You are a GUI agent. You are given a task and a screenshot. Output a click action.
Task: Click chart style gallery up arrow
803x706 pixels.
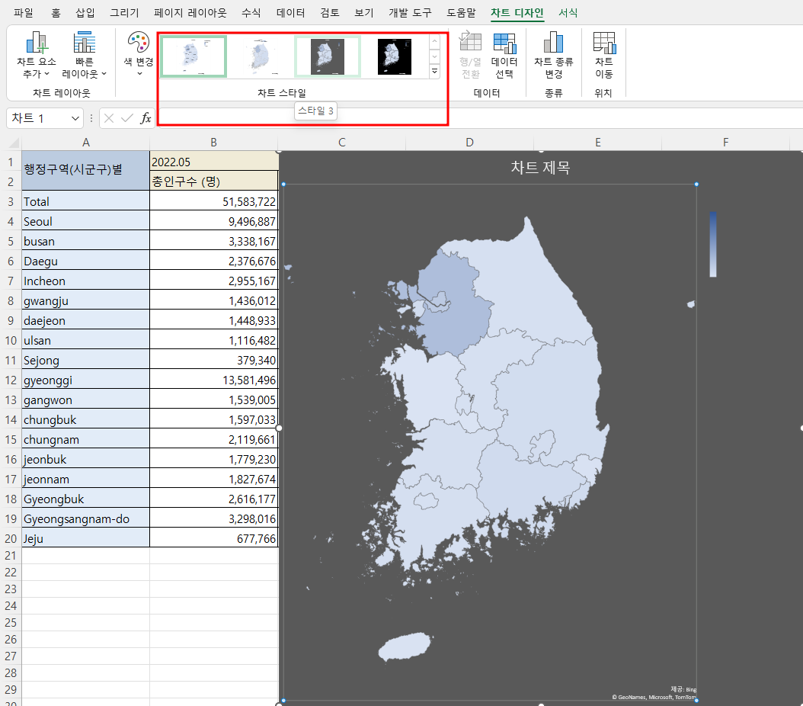pos(434,41)
